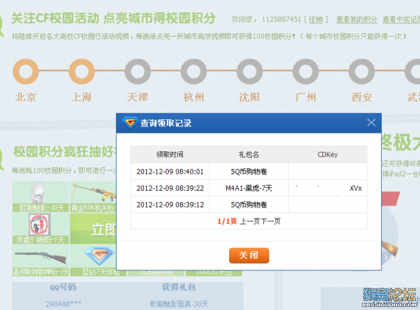Close the 查询领取记录 dialog with the X
The height and width of the screenshot is (310, 420).
coord(371,122)
